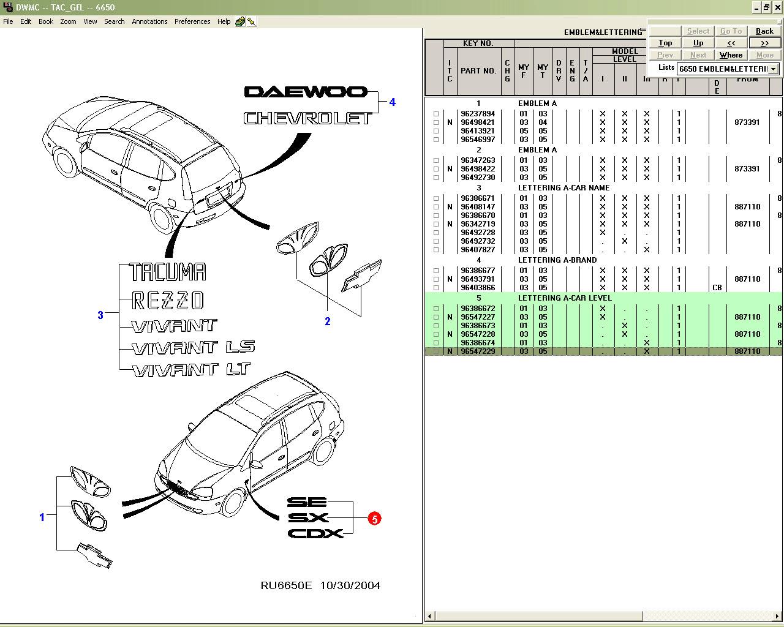Open the Help menu

(x=224, y=21)
